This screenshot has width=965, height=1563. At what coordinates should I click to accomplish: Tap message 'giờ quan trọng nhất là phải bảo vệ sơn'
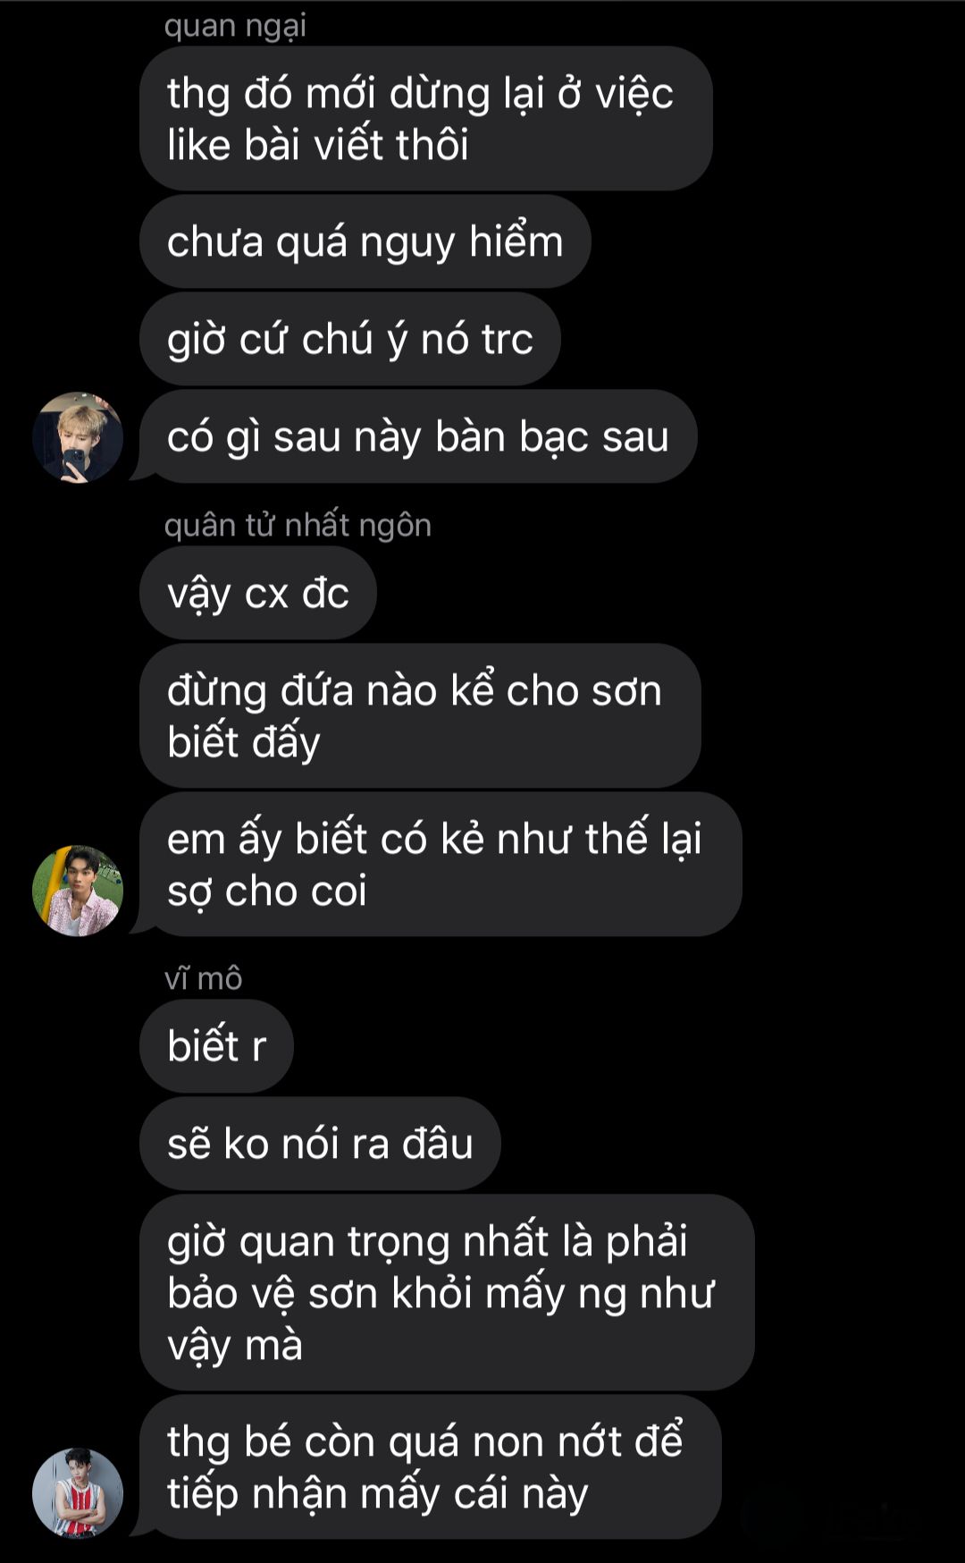point(447,1293)
